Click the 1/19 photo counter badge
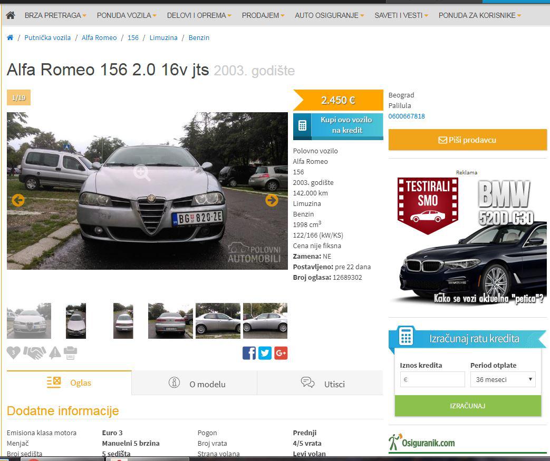550x461 pixels. click(x=18, y=97)
